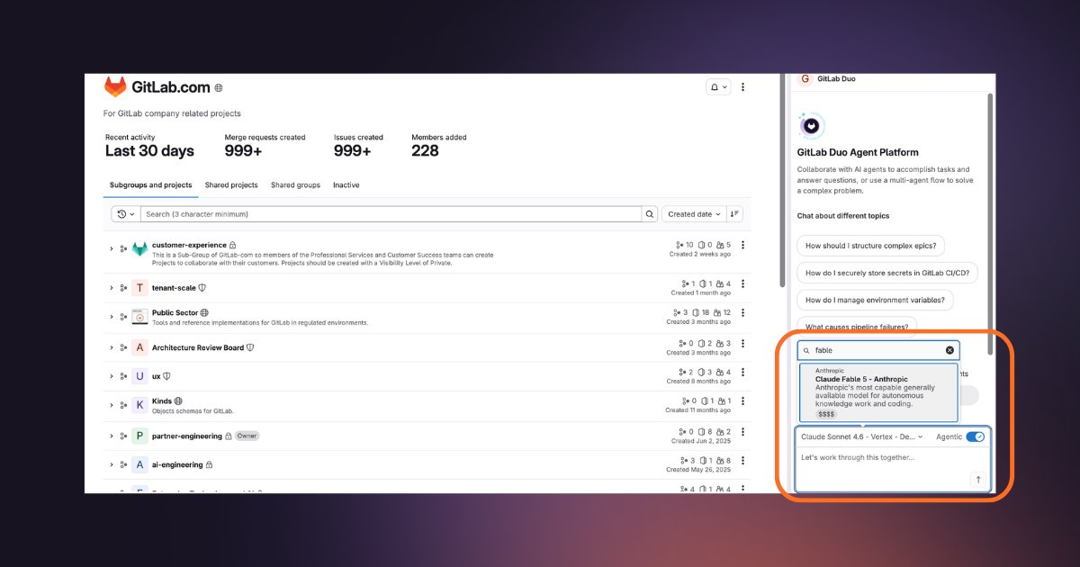Image resolution: width=1080 pixels, height=567 pixels.
Task: Click Architecture Review Board A avatar
Action: pyautogui.click(x=139, y=347)
